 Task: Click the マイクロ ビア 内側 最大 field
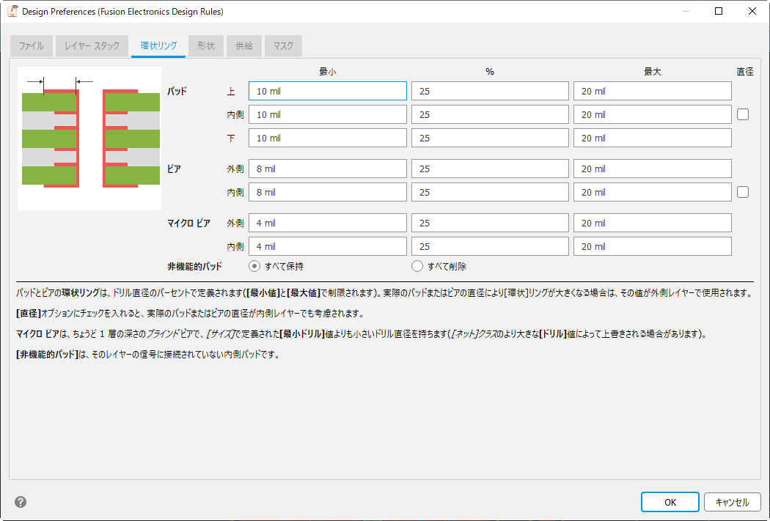click(x=653, y=246)
